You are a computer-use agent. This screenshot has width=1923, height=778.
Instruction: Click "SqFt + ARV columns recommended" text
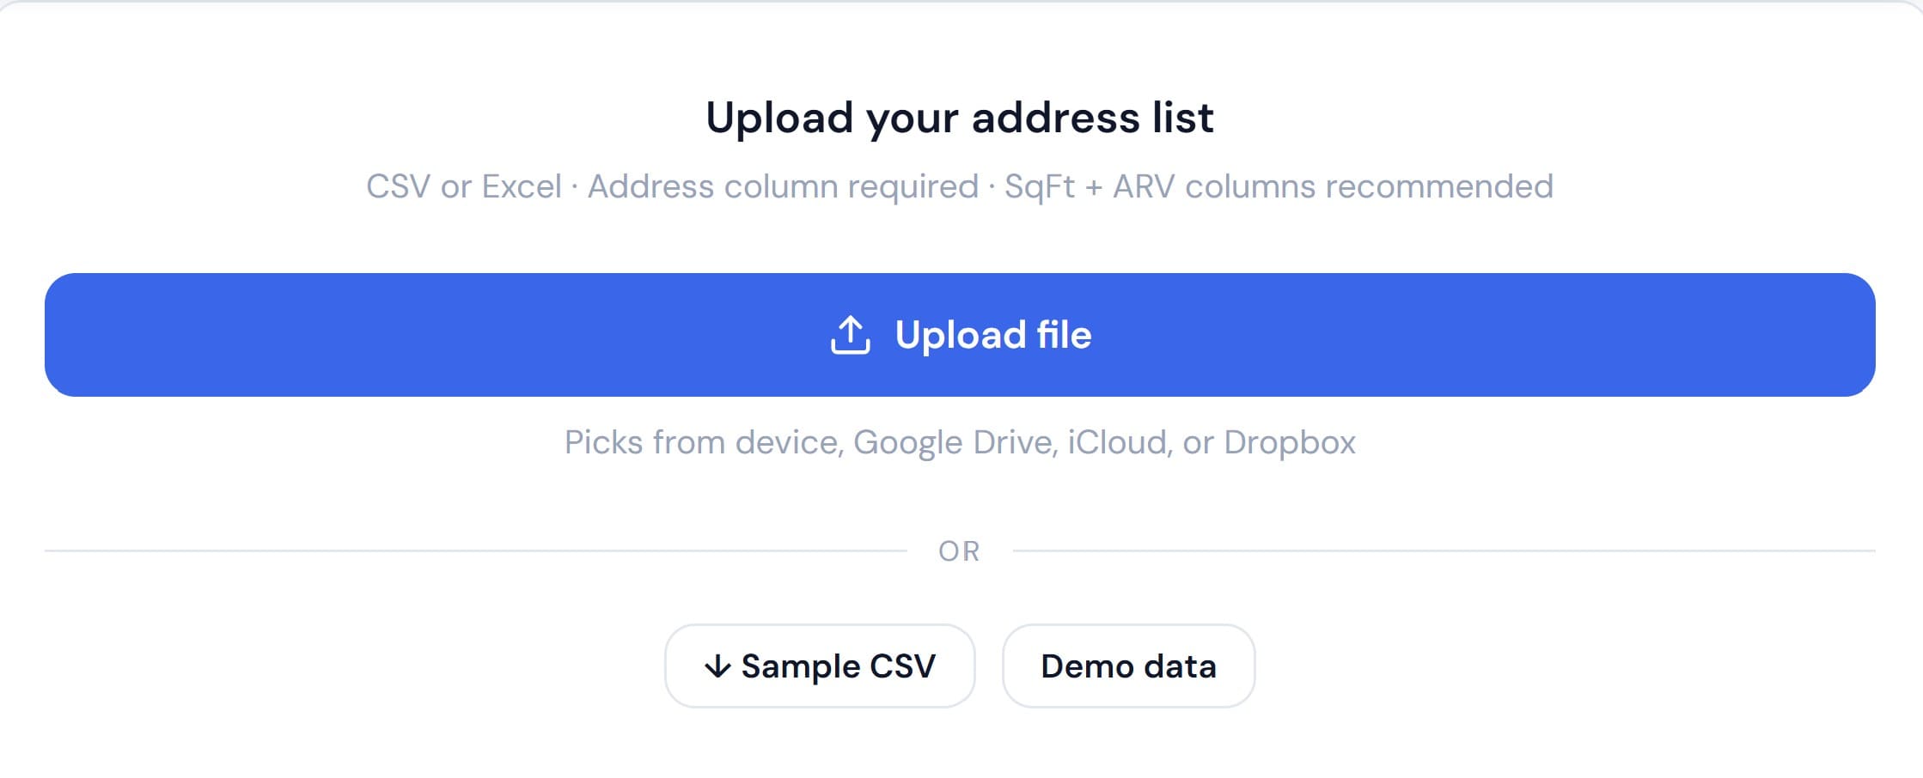(x=1279, y=186)
